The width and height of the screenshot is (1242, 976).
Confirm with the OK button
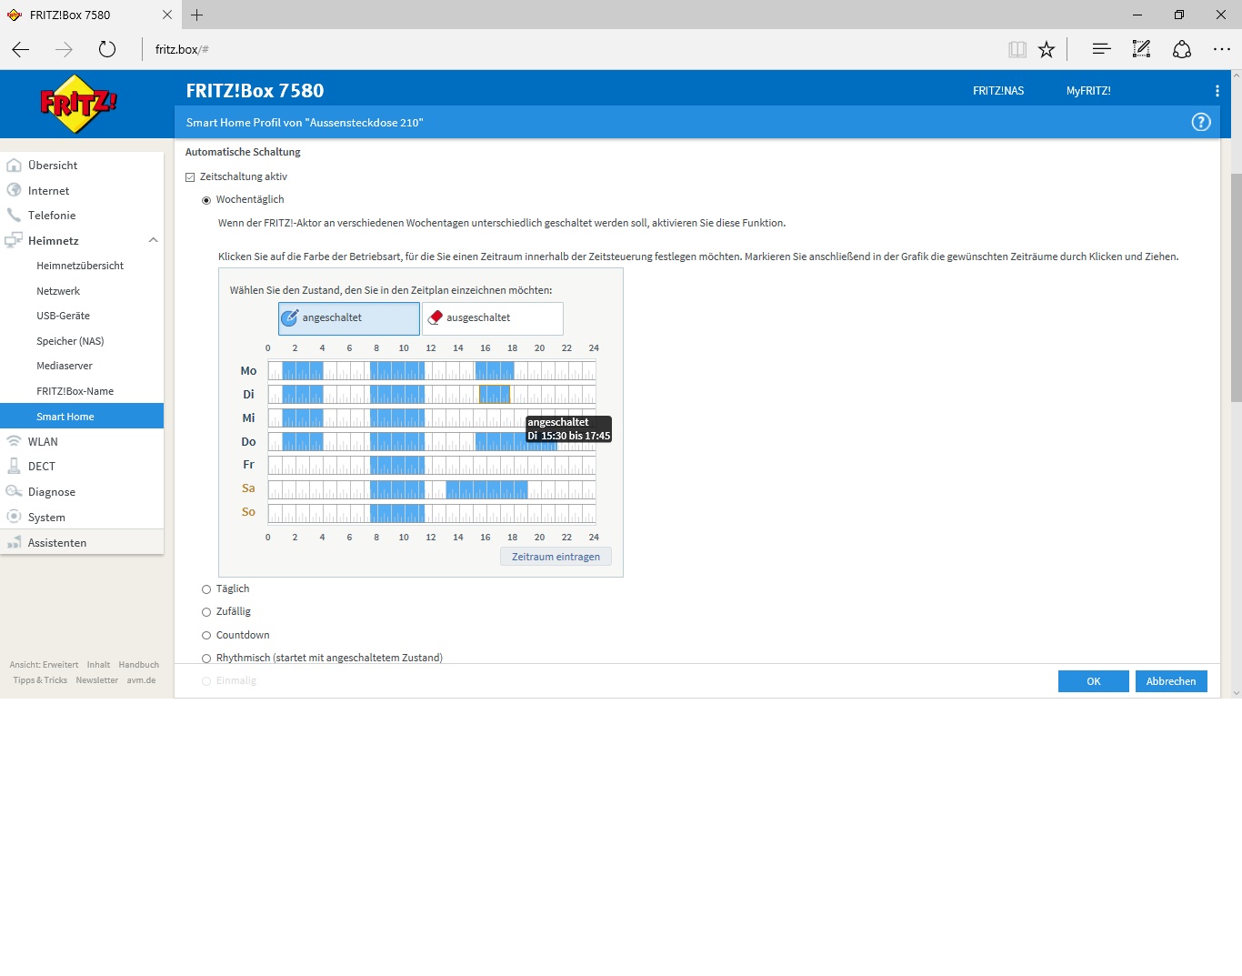1094,681
